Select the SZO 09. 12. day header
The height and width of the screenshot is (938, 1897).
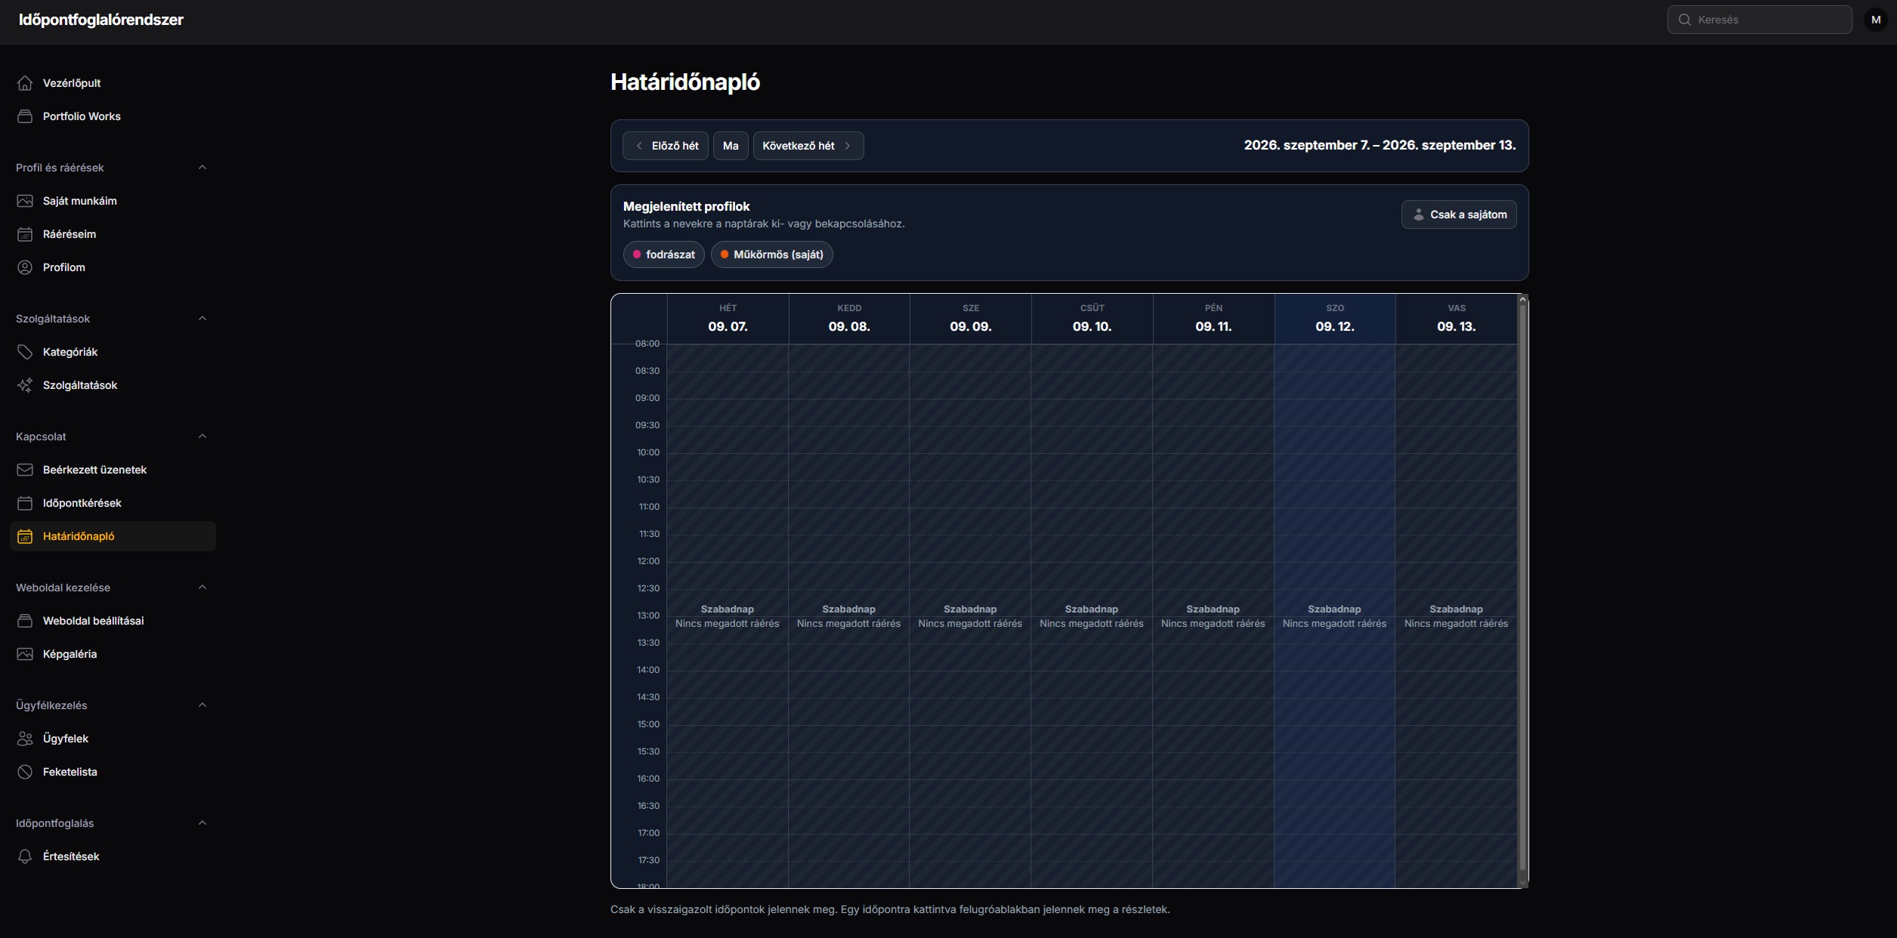click(x=1335, y=319)
